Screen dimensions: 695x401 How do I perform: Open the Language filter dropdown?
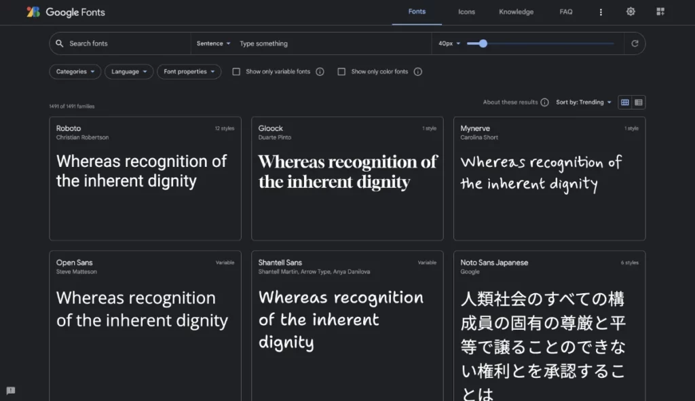[x=129, y=72]
